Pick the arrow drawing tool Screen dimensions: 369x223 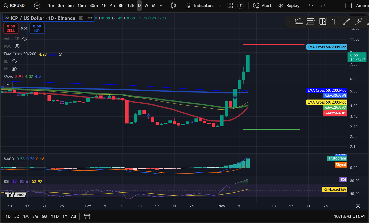(347, 22)
